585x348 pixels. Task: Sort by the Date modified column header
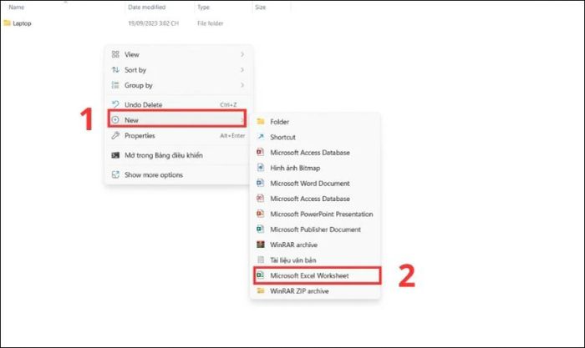(x=146, y=7)
